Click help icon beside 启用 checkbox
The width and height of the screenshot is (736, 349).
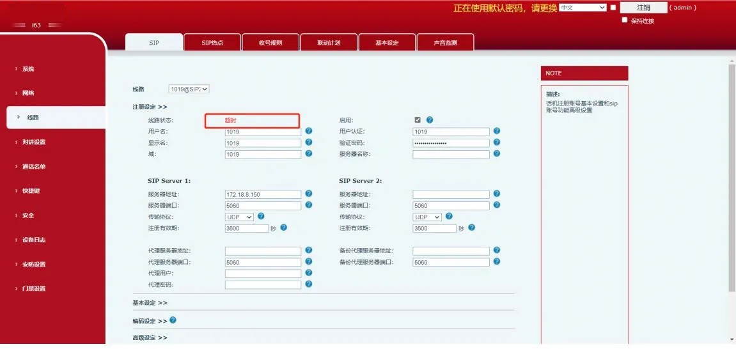tap(430, 120)
